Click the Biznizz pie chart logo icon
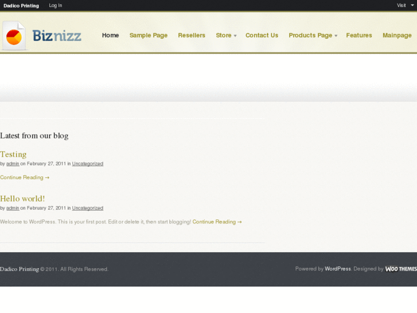 pyautogui.click(x=14, y=36)
